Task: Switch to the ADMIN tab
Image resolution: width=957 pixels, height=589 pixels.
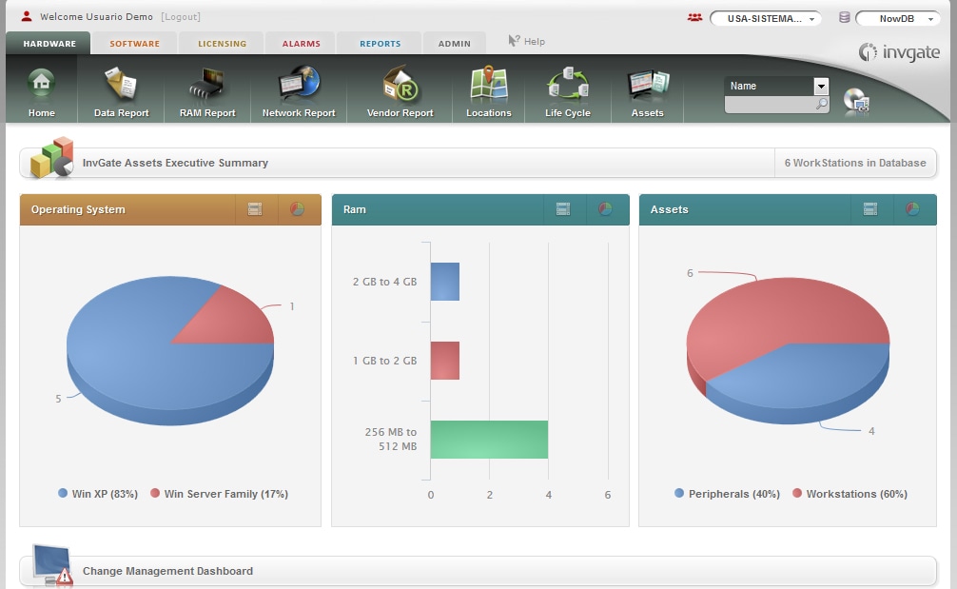Action: click(x=454, y=44)
